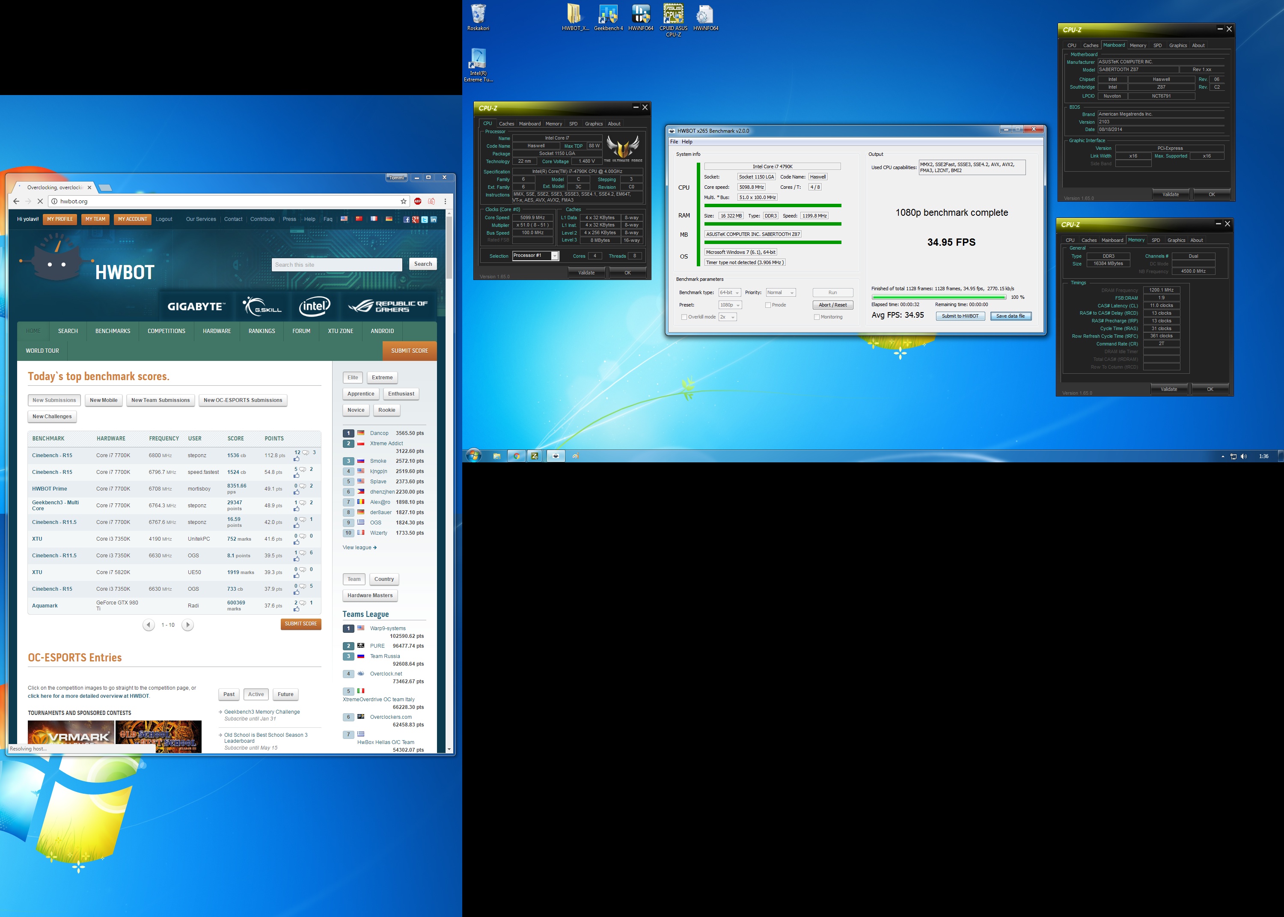1284x917 pixels.
Task: Click the Abort / Reset button
Action: click(x=832, y=305)
